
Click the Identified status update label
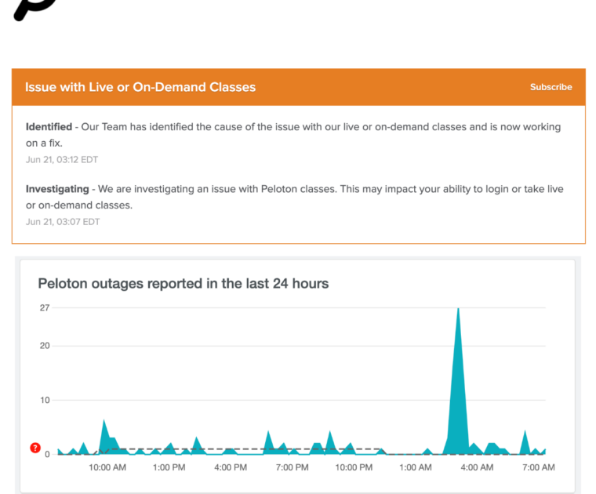pyautogui.click(x=49, y=127)
